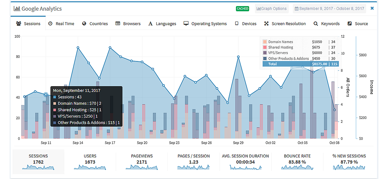388x179 pixels.
Task: Click the bar chart icon beside Google Analytics
Action: click(17, 9)
